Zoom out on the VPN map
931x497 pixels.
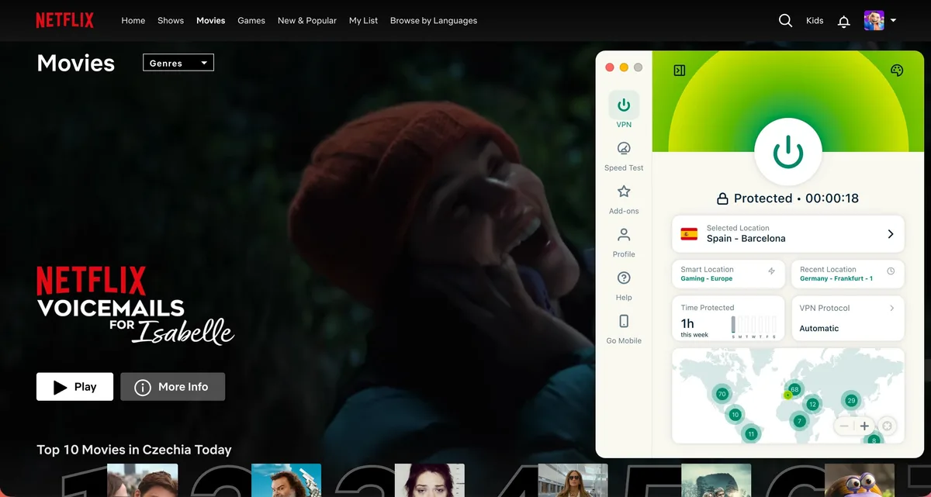pyautogui.click(x=844, y=426)
